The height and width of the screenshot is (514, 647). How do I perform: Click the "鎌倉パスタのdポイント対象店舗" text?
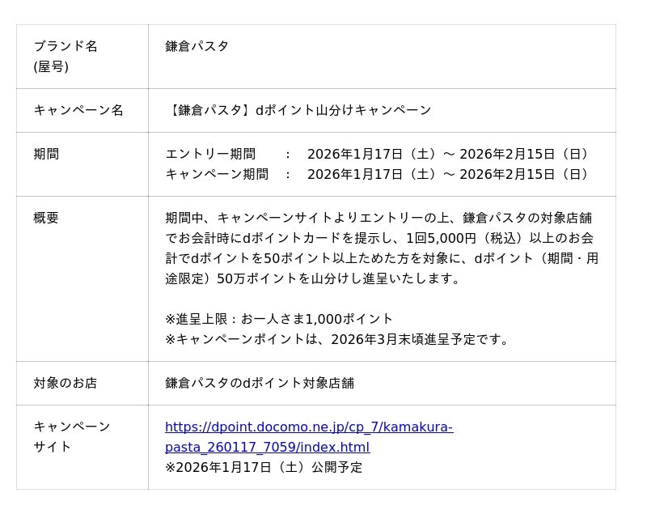[260, 383]
